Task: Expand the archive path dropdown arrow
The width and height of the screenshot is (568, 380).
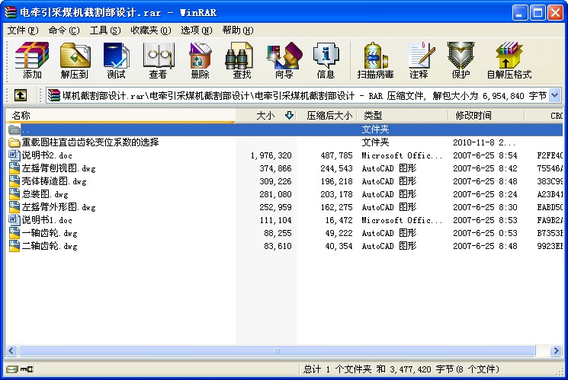Action: [554, 95]
